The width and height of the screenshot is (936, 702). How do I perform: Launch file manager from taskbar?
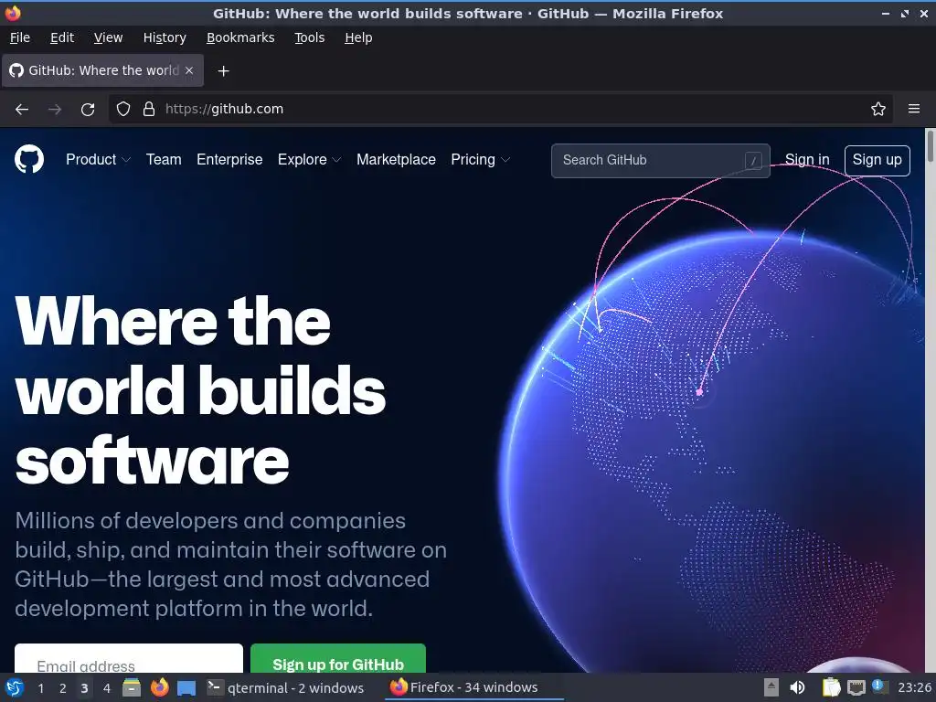pyautogui.click(x=132, y=688)
